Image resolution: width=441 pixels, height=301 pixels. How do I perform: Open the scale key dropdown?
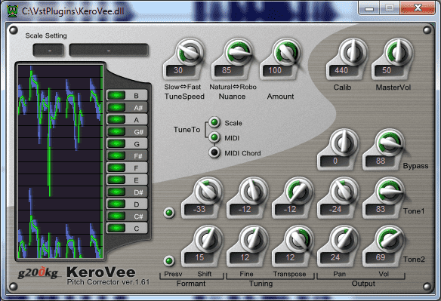pyautogui.click(x=48, y=50)
